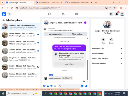The width and height of the screenshot is (128, 96).
Task: Click the Aa message input field
Action: point(69,86)
